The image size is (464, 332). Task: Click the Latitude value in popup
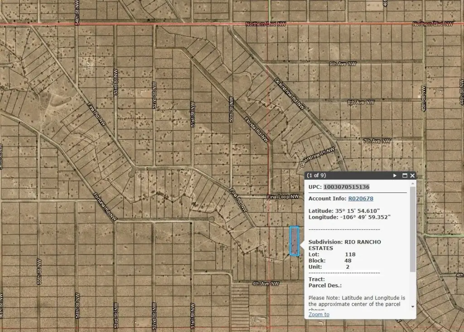tap(357, 211)
